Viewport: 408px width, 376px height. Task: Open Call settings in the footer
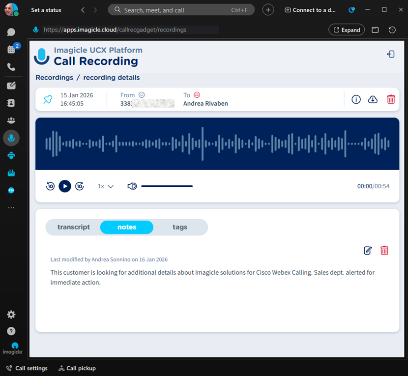pos(27,368)
